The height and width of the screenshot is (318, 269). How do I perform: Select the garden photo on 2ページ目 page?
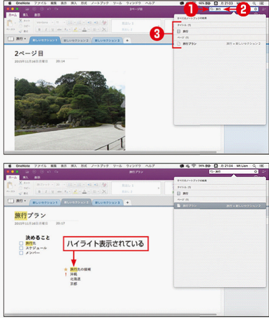click(70, 111)
